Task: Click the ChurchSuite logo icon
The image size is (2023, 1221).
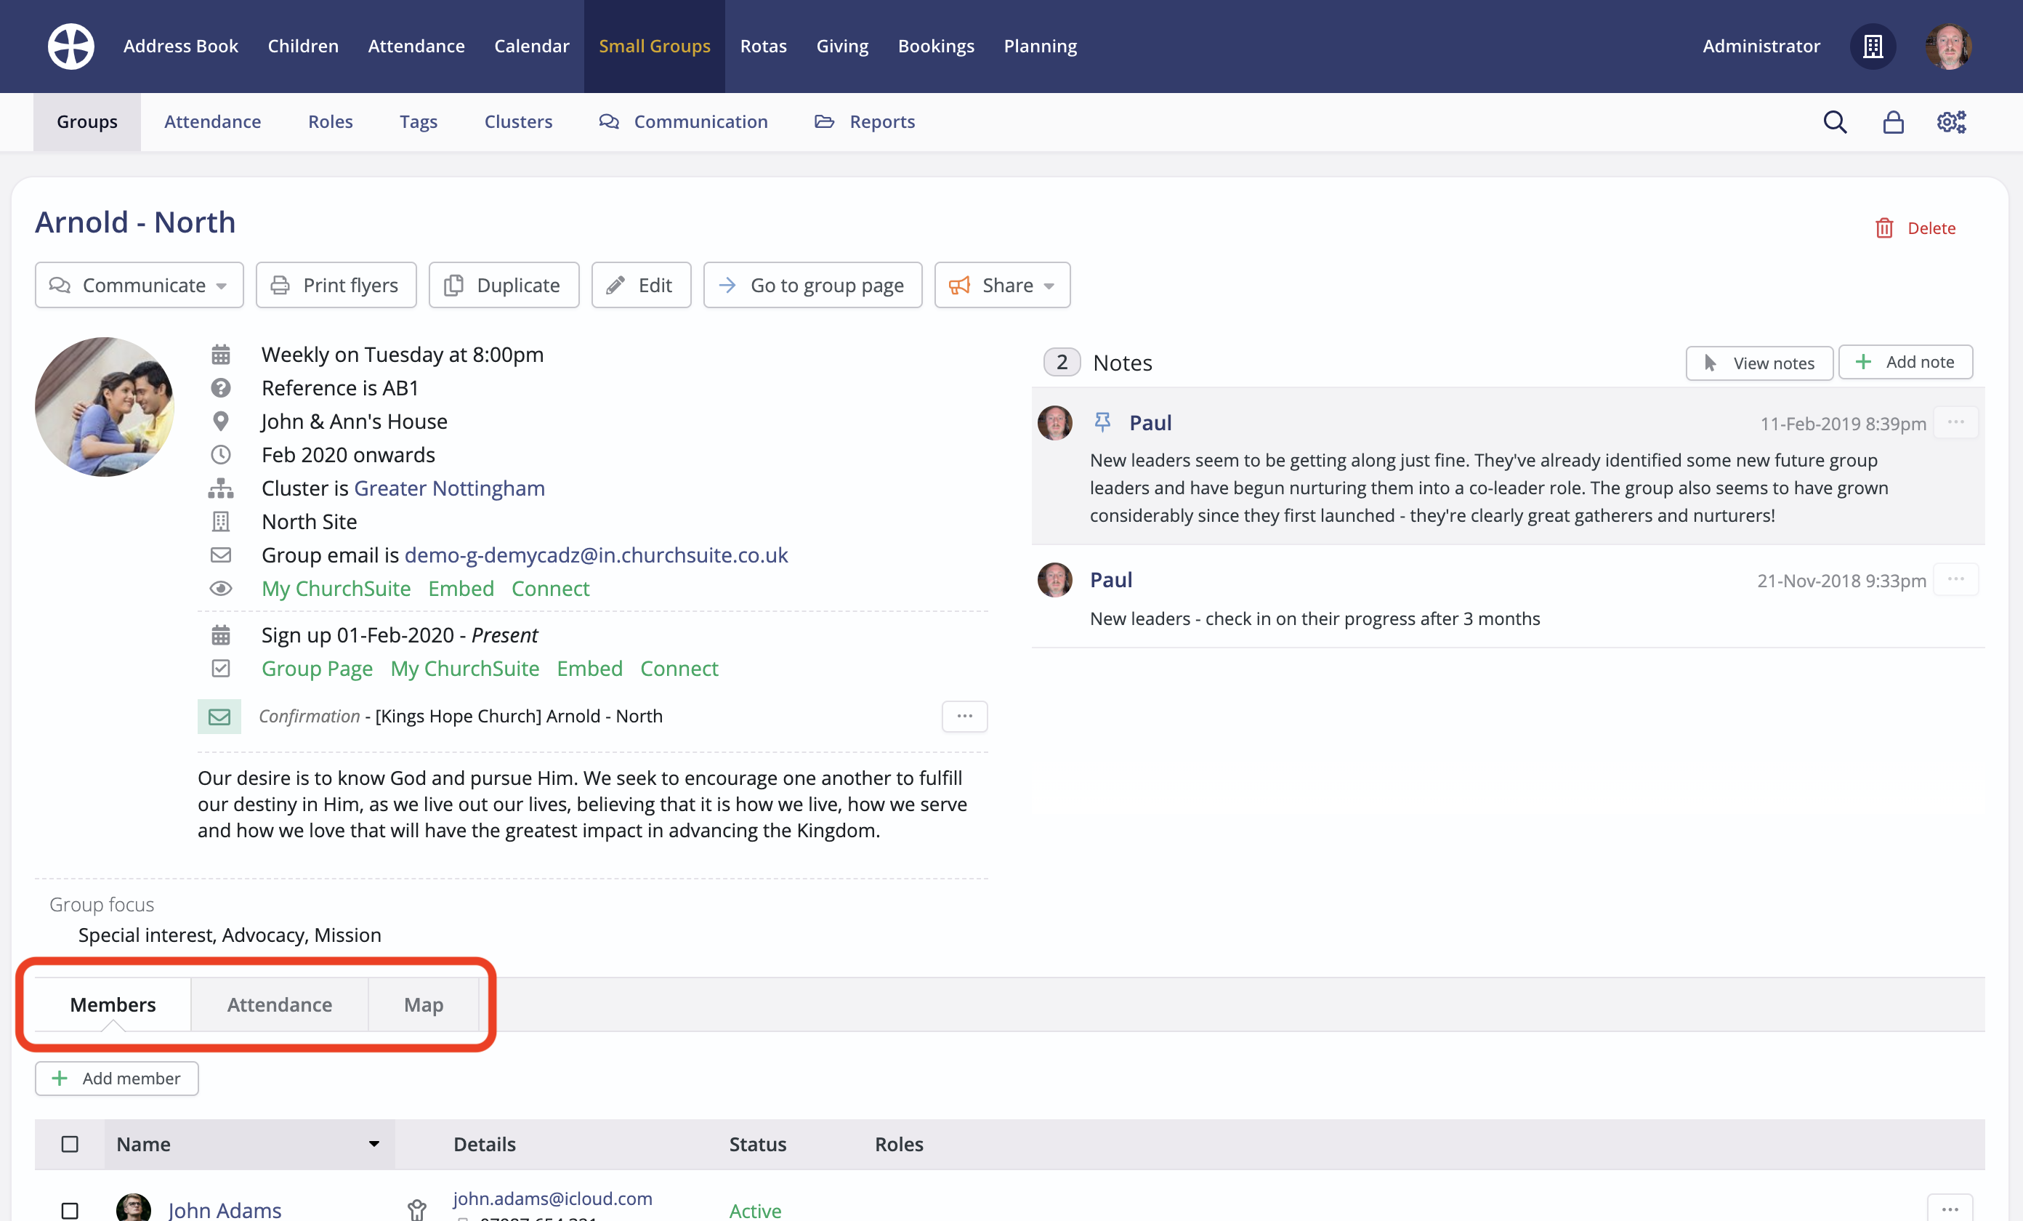Action: [x=70, y=46]
